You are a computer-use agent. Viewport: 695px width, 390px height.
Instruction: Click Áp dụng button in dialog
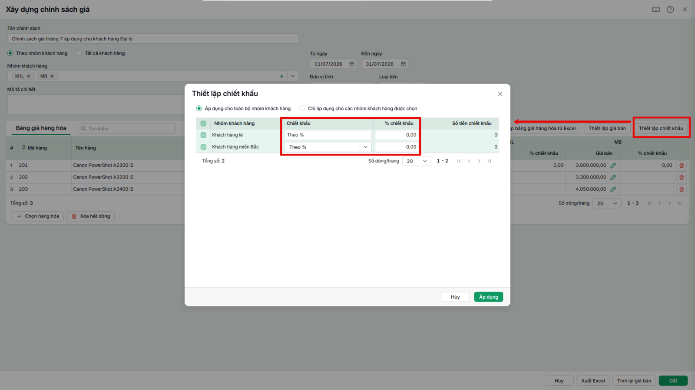[x=489, y=297]
